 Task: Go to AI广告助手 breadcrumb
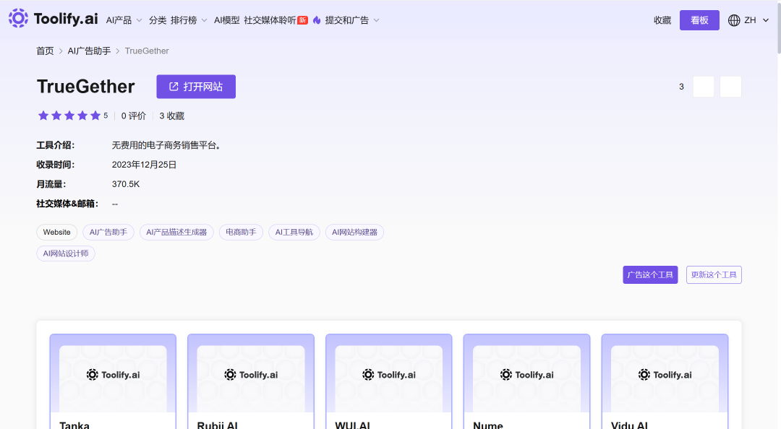(89, 51)
